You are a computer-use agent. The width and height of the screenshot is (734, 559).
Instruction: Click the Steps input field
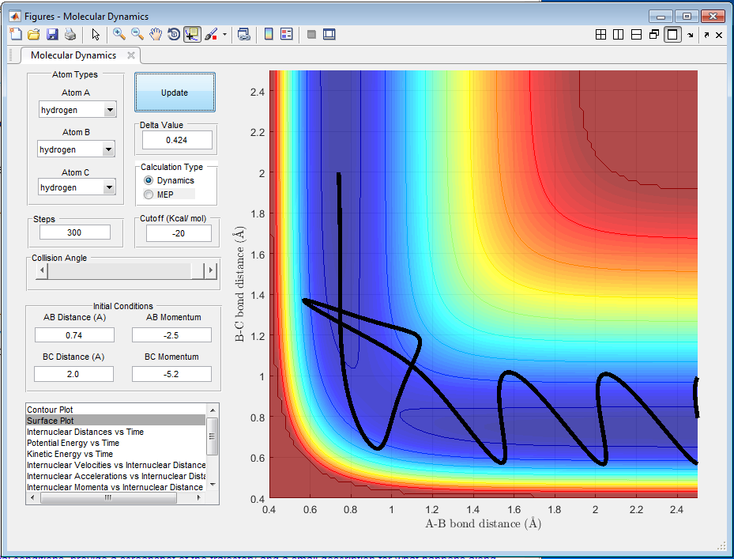point(76,233)
